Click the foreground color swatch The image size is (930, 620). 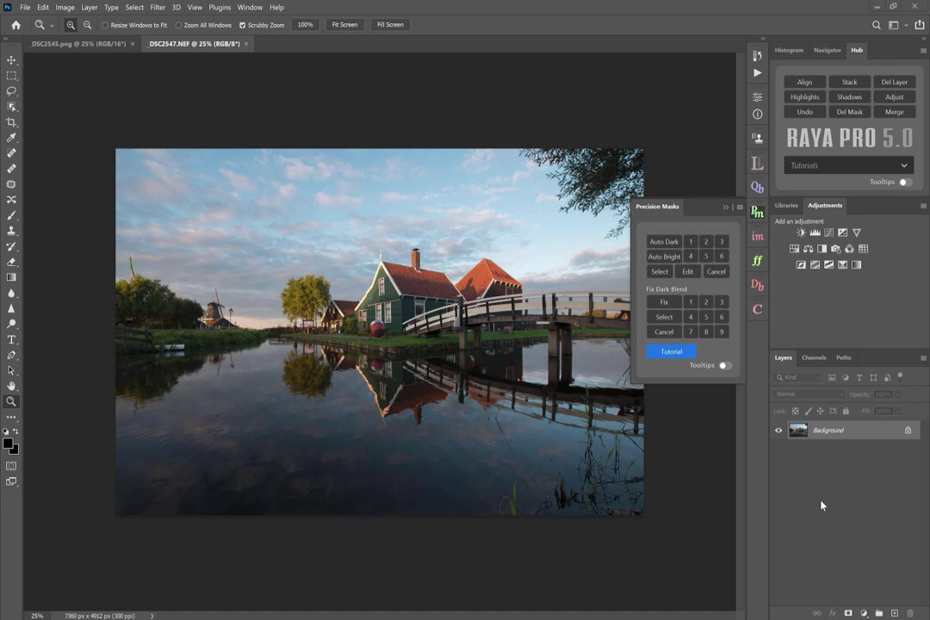click(x=8, y=443)
